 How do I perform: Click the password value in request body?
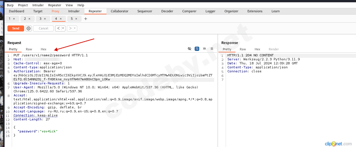coord(49,131)
